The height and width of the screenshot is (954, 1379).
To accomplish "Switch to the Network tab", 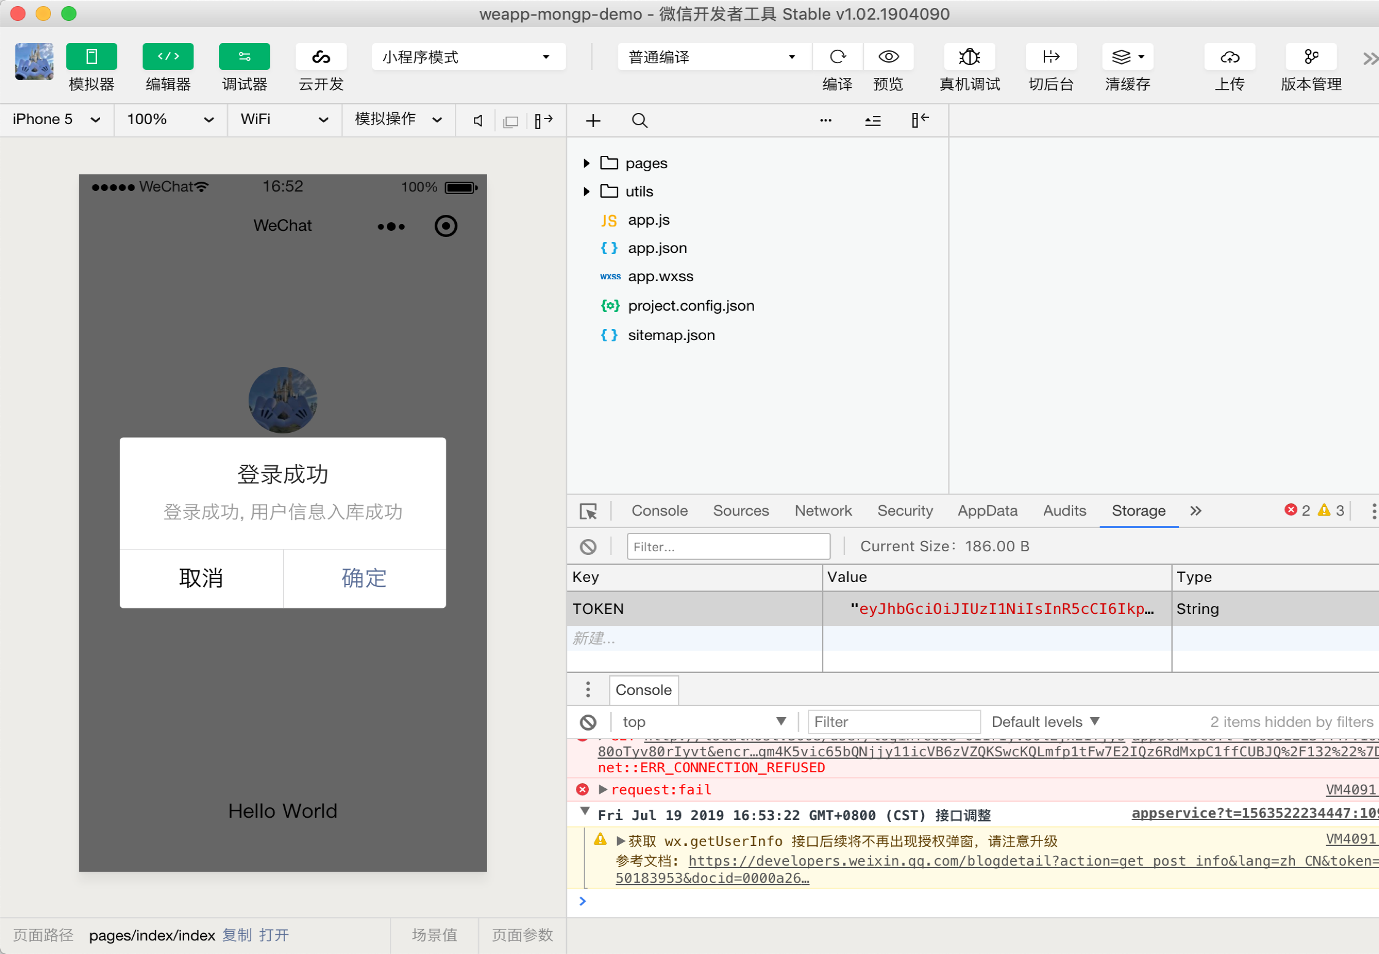I will (x=823, y=511).
